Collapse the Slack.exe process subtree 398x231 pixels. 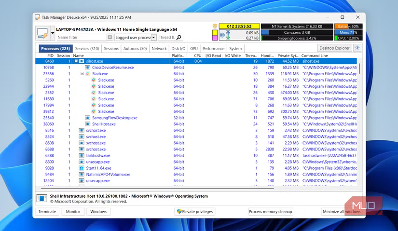(82, 74)
